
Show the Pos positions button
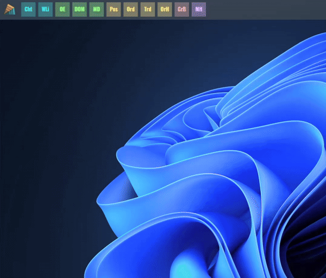pyautogui.click(x=114, y=9)
